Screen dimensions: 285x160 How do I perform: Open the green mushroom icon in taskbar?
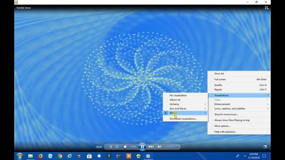click(138, 156)
